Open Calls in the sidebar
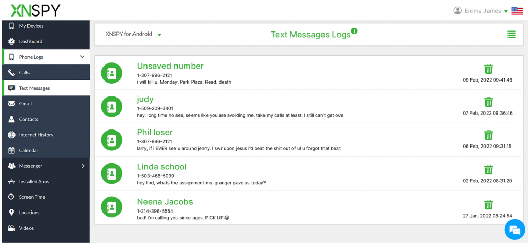Viewport: 530px width, 243px height. pyautogui.click(x=24, y=73)
